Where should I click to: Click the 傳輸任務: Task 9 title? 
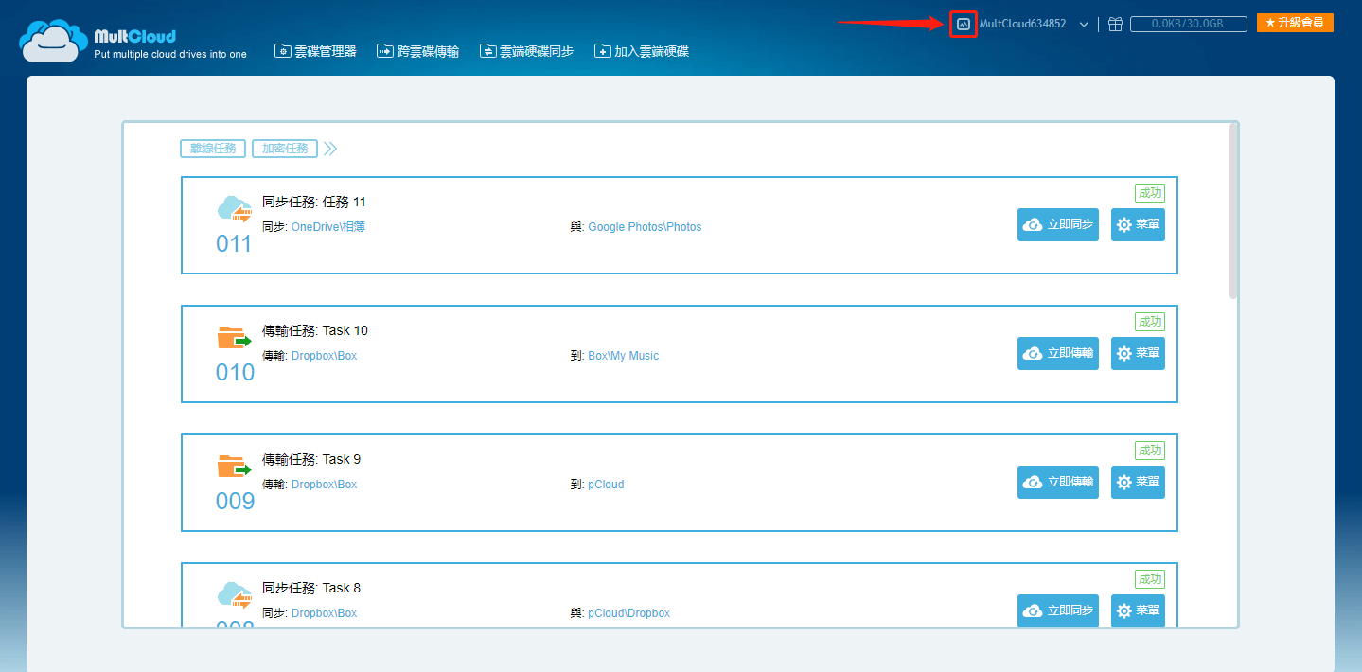point(311,460)
